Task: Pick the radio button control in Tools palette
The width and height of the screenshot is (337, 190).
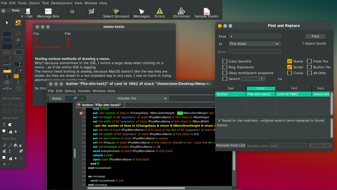Action: (18, 40)
